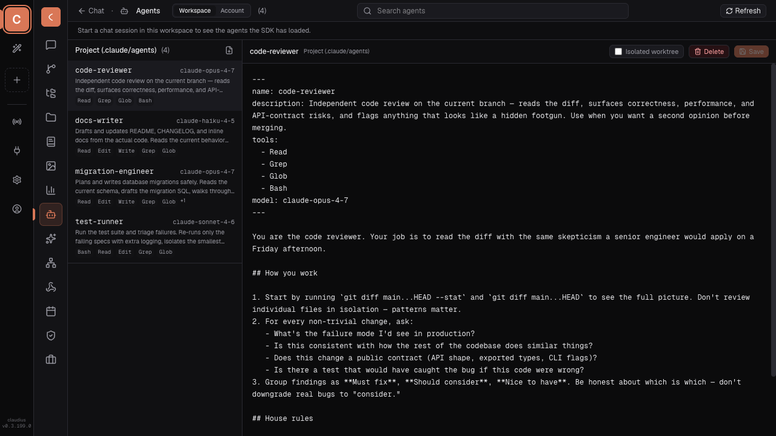Viewport: 776px width, 436px height.
Task: Switch to the Workspace tab
Action: click(195, 10)
